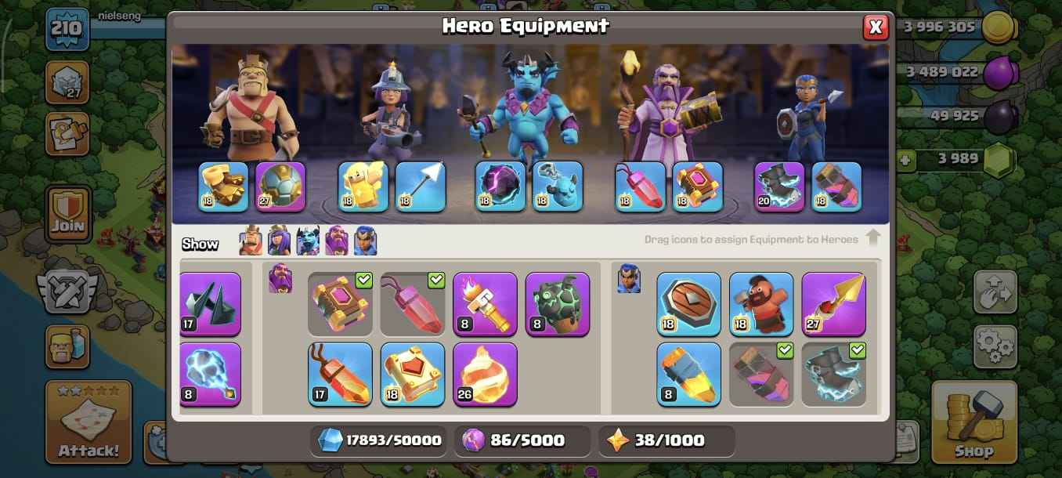Viewport: 1062px width, 478px height.
Task: Select the Royal Champion shield level 18
Action: 688,304
